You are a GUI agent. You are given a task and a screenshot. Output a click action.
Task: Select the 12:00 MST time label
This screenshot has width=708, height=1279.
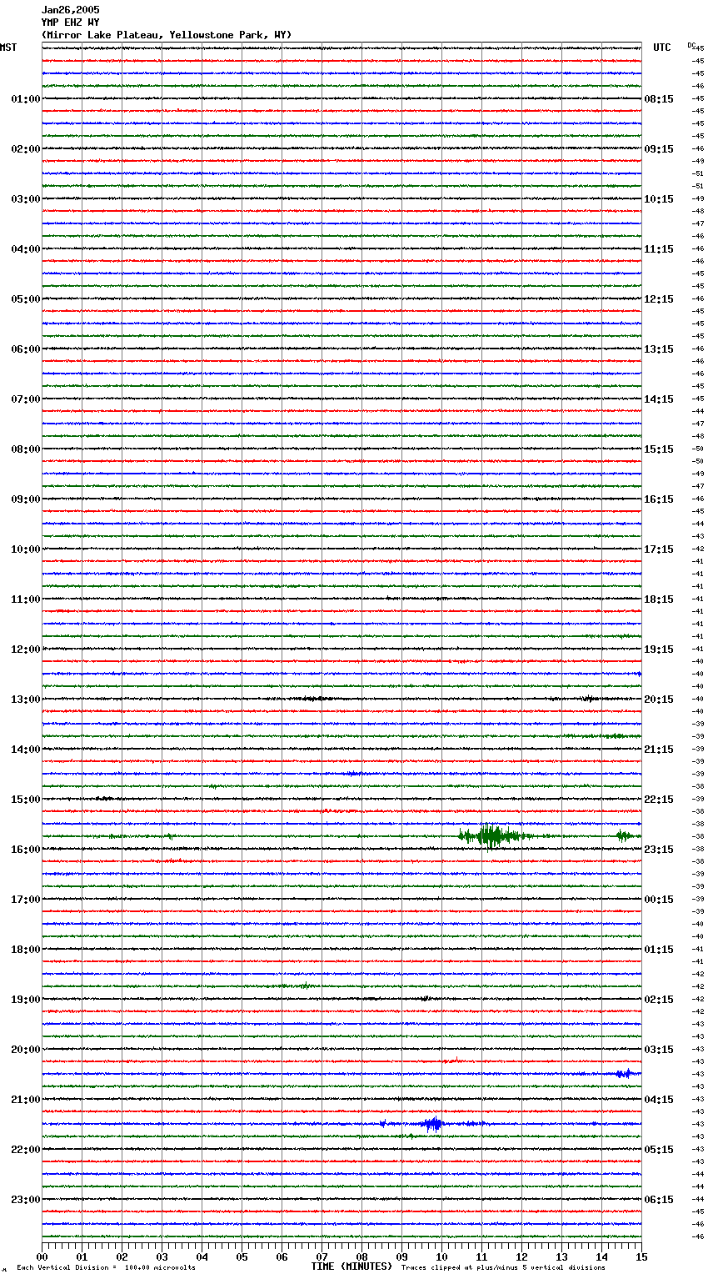point(26,650)
